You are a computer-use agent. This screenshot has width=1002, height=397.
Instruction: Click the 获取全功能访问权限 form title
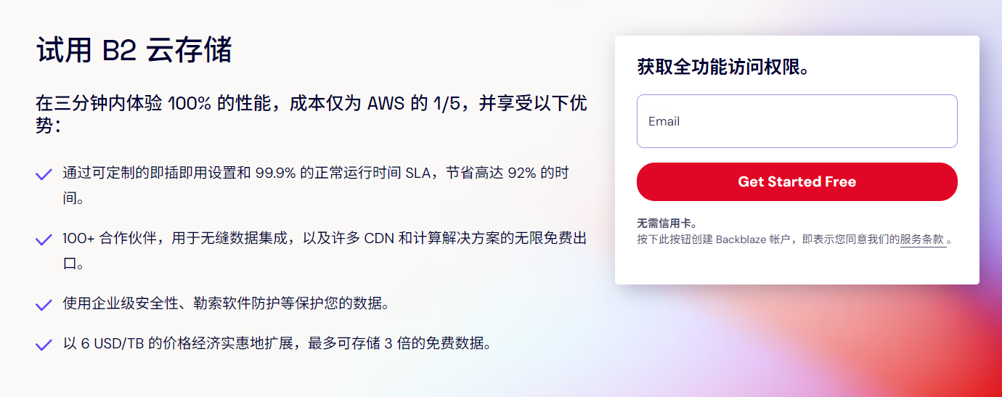coord(723,67)
